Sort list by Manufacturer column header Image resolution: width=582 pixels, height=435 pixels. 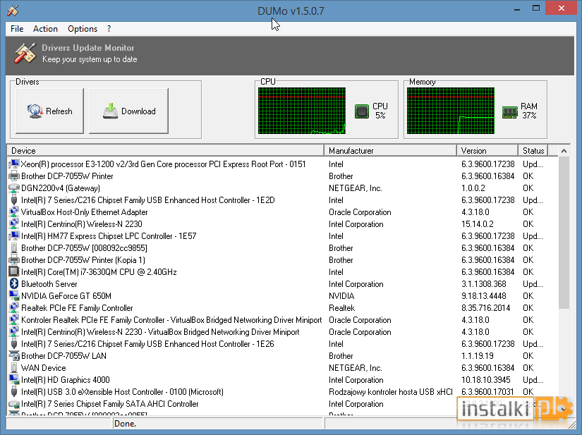[391, 151]
